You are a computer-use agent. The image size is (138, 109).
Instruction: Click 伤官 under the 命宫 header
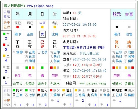pyautogui.click(x=129, y=34)
